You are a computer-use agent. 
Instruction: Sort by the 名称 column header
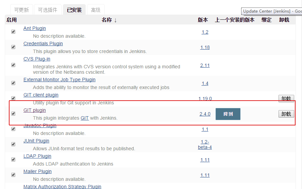point(109,20)
